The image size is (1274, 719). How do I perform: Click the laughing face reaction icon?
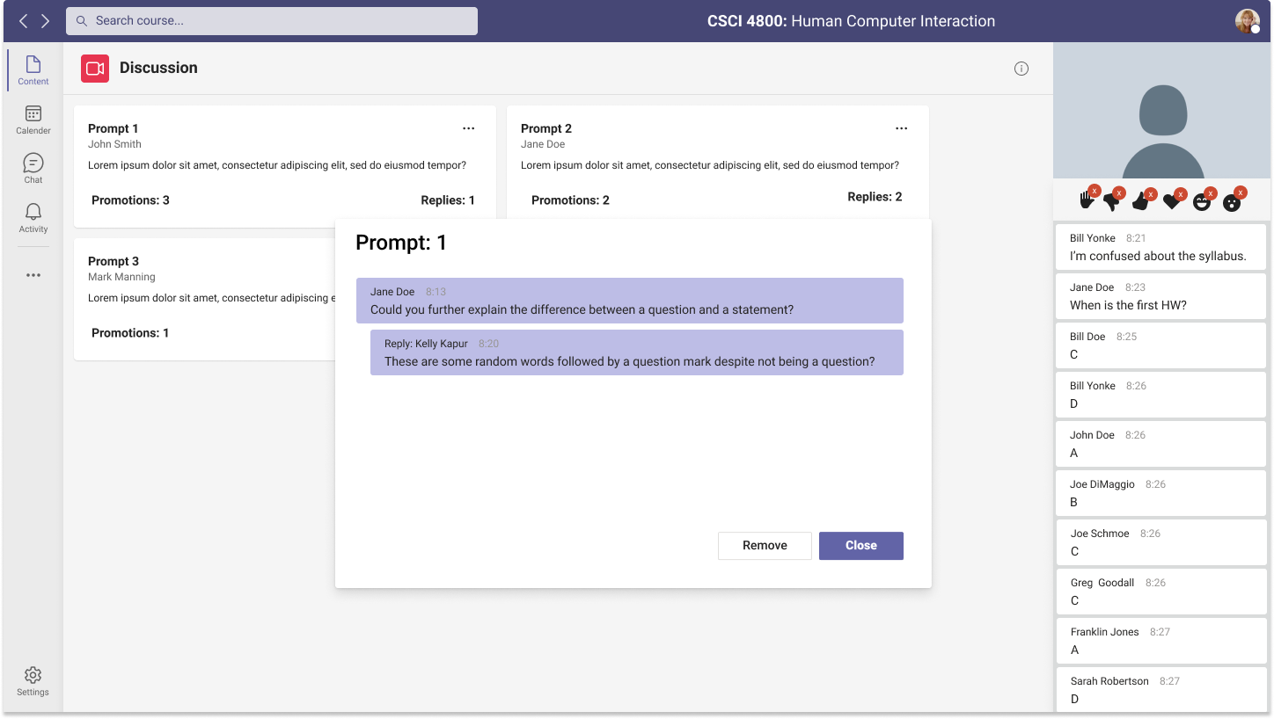(1202, 202)
